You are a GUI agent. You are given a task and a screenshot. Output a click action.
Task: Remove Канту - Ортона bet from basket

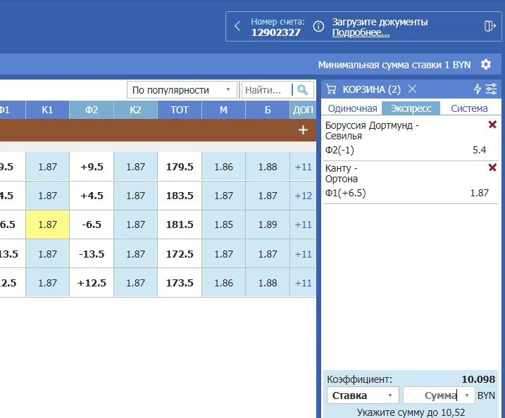pos(492,167)
